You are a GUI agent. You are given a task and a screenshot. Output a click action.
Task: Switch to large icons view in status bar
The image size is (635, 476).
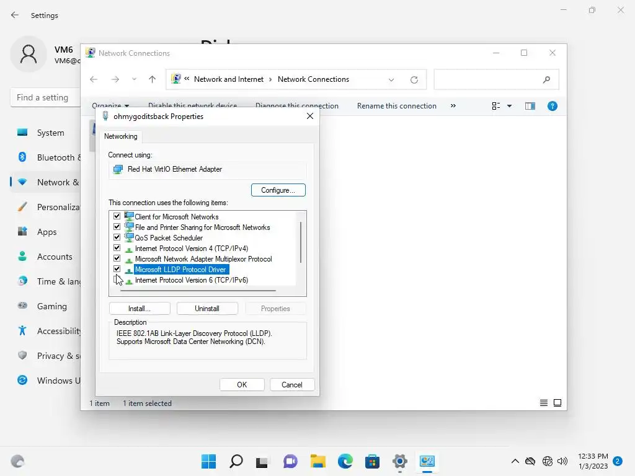[x=557, y=403]
